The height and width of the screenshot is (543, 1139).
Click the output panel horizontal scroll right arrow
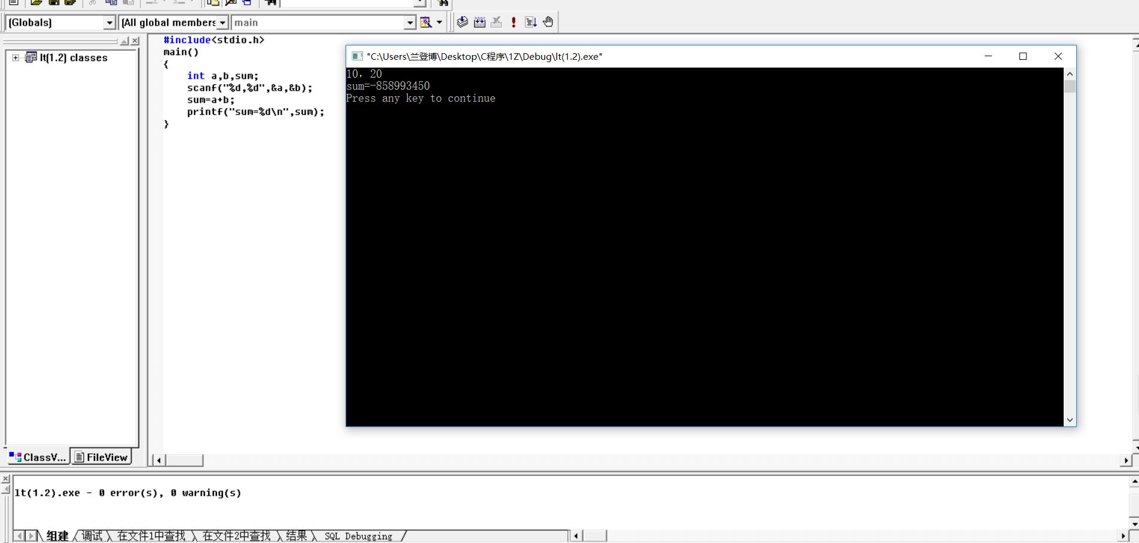(x=1122, y=536)
